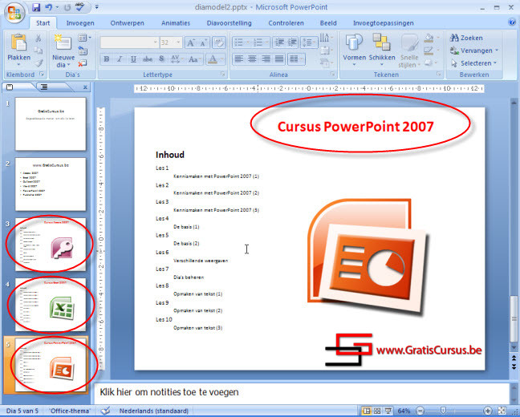
Task: Align text to the left
Action: [238, 59]
